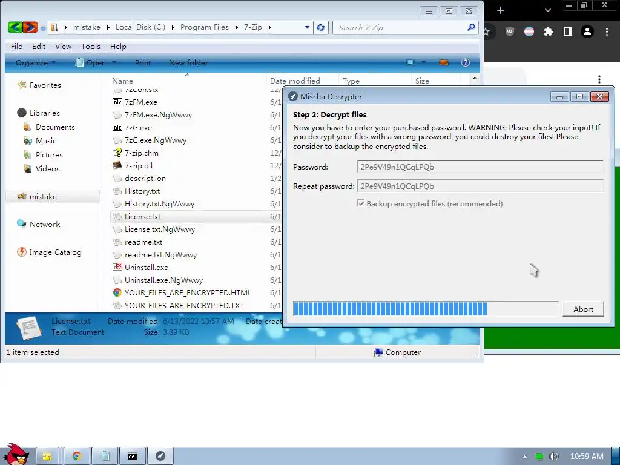Open Pictures library in sidebar
The width and height of the screenshot is (620, 465).
[49, 154]
